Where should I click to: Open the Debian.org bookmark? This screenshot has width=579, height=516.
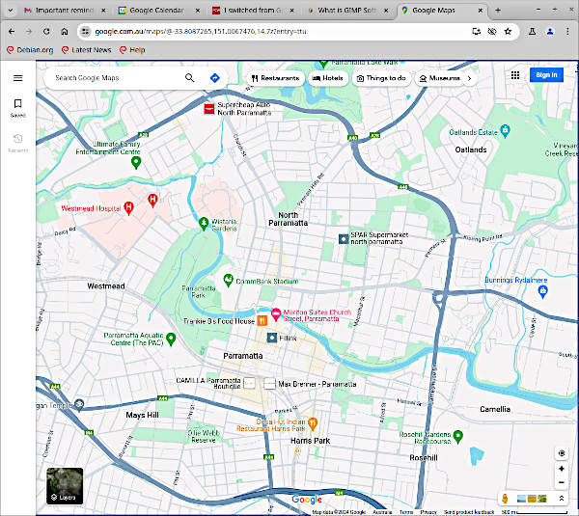pos(32,49)
